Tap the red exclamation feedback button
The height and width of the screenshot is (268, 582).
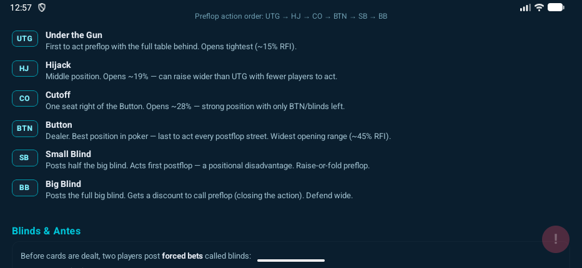[555, 239]
